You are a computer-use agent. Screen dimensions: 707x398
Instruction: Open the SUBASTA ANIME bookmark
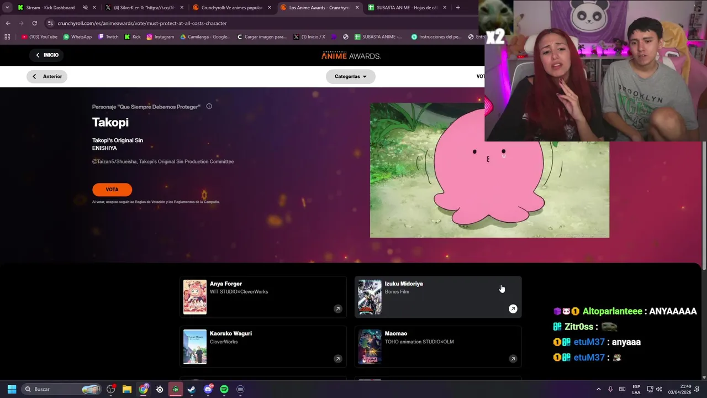coord(378,37)
